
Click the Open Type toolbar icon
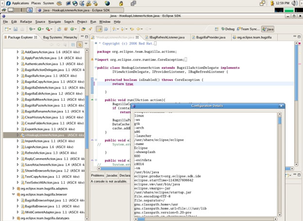coord(84,29)
